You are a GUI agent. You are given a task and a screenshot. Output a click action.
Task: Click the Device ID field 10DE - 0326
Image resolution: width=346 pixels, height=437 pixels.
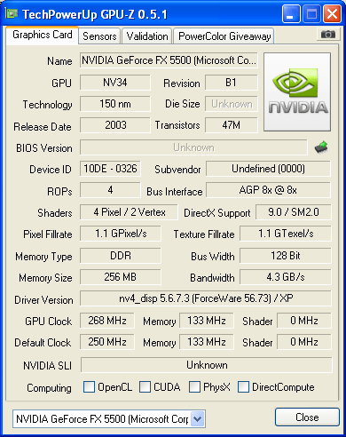click(110, 169)
